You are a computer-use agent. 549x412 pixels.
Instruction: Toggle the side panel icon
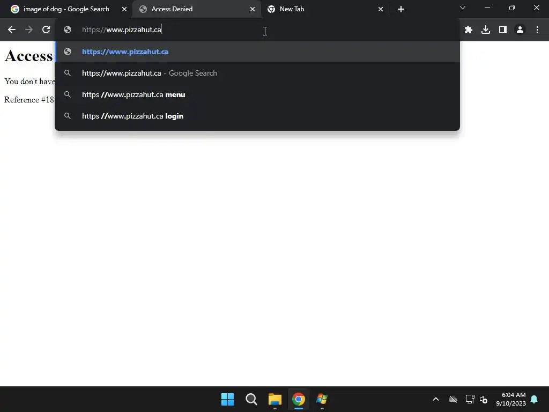(x=503, y=30)
